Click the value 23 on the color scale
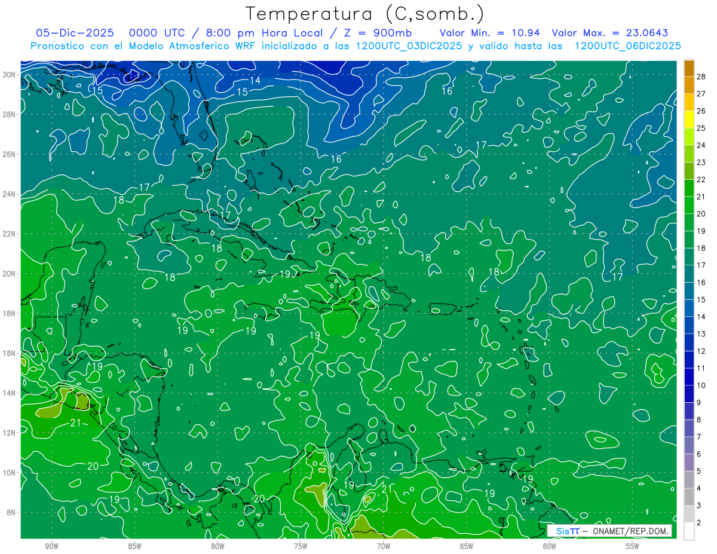 [x=701, y=163]
